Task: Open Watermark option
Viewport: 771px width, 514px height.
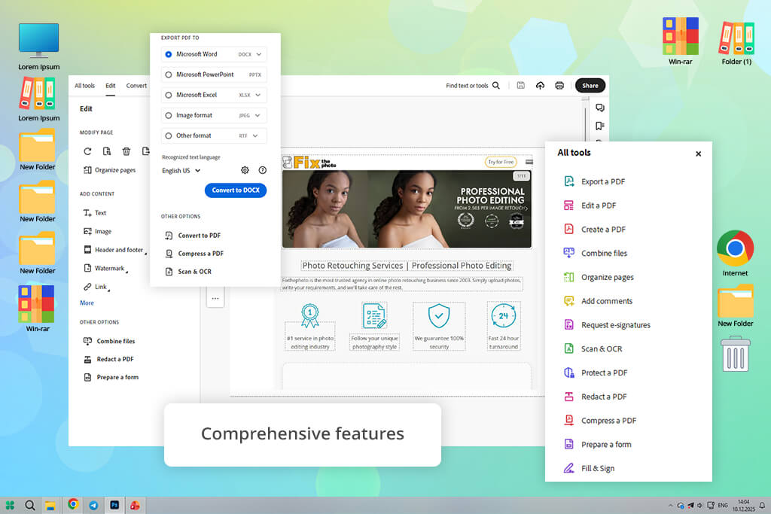Action: (x=104, y=269)
